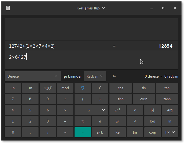
Task: Click the x^y power button
Action: point(117,121)
